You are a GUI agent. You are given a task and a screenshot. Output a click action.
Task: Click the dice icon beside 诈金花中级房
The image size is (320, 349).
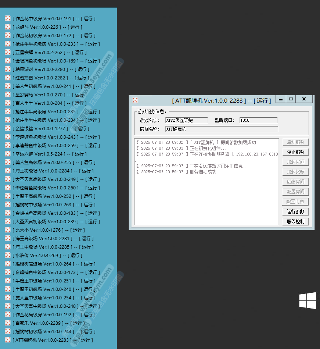7,18
